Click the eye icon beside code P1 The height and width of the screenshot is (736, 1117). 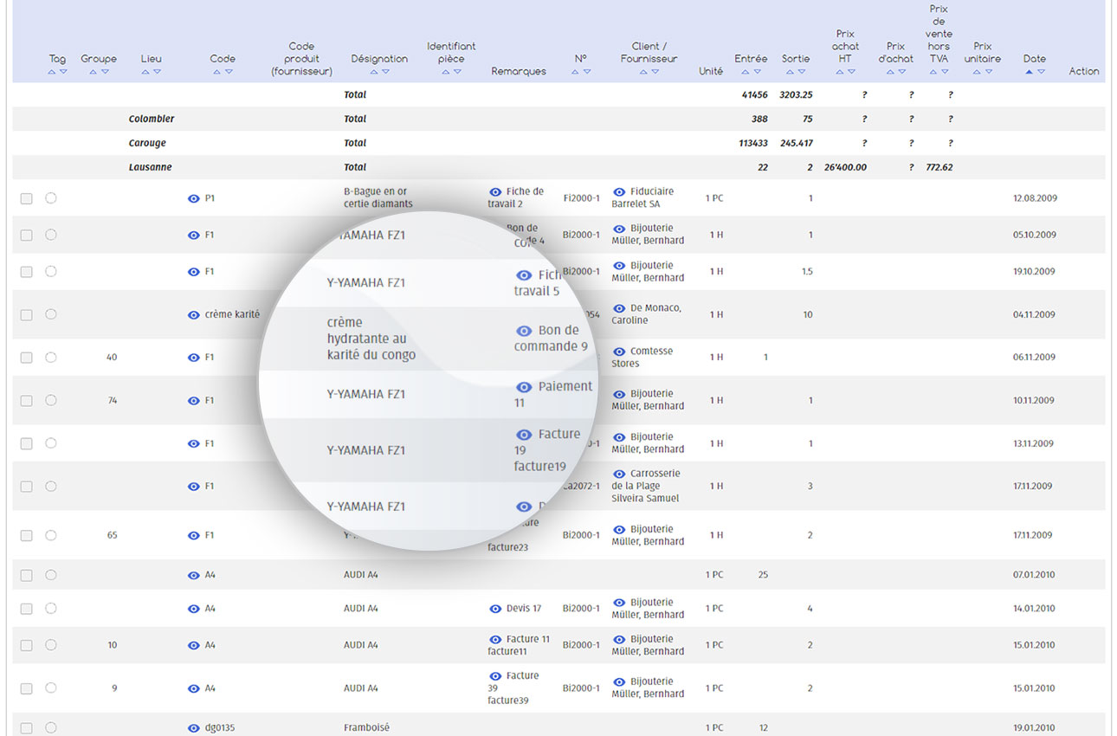[193, 198]
